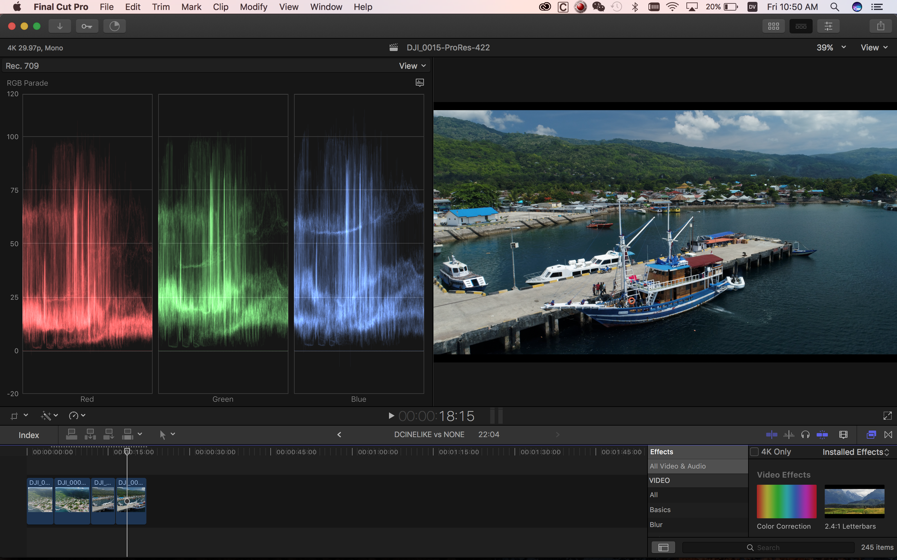Toggle the Timeline layout button
This screenshot has height=560, width=897.
[x=801, y=26]
